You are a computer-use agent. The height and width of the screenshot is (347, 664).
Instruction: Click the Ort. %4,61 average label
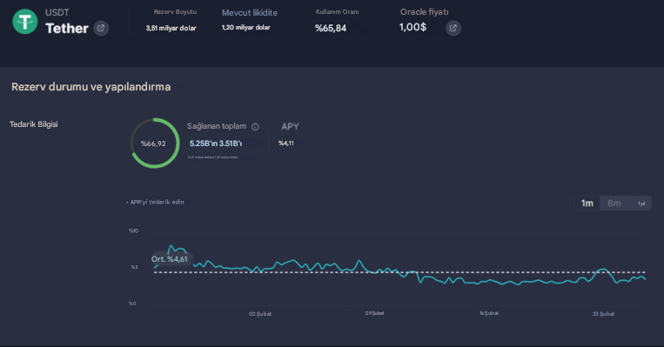[x=170, y=259]
